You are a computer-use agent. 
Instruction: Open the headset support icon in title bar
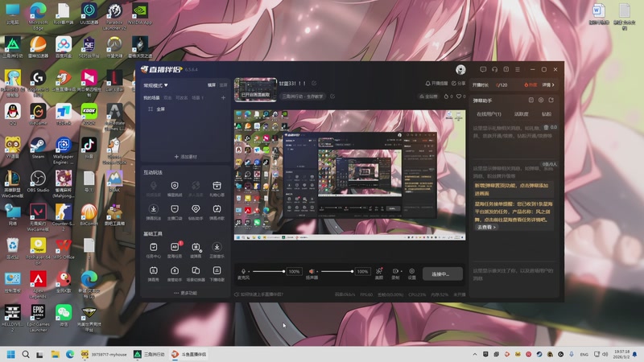[x=494, y=69]
